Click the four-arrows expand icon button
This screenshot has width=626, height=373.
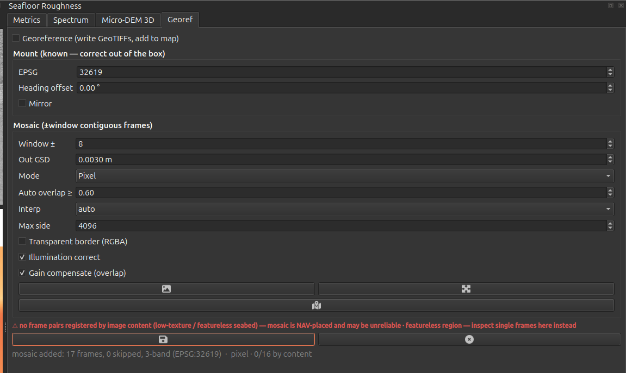point(466,289)
